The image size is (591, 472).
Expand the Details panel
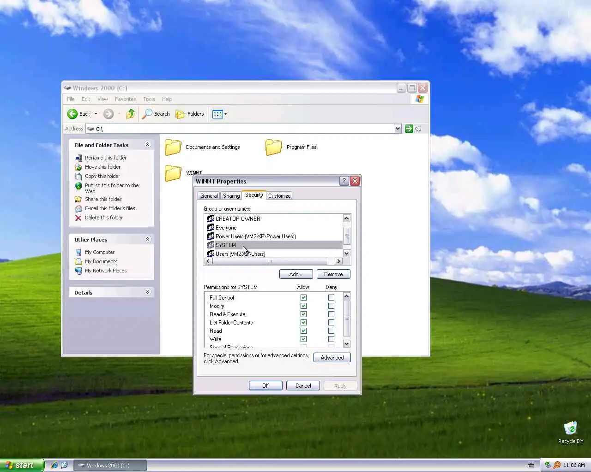click(148, 292)
